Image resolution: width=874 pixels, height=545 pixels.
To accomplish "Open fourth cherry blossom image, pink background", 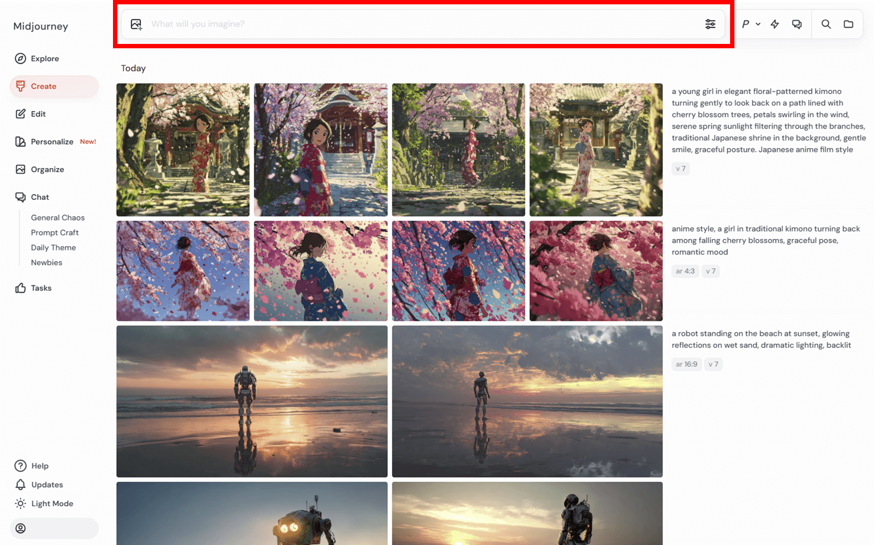I will pyautogui.click(x=596, y=271).
